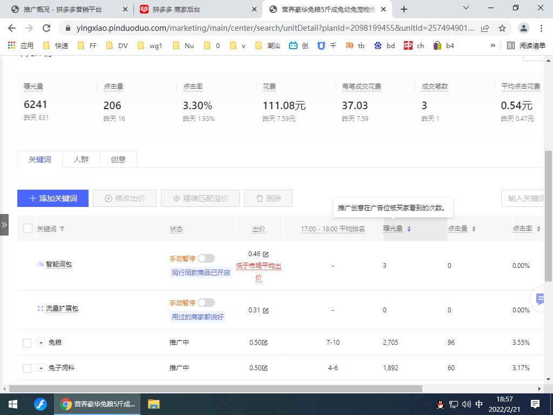Screen dimensions: 553x415
Task: Expand the 兔粮 keyword row
Action: (41, 342)
